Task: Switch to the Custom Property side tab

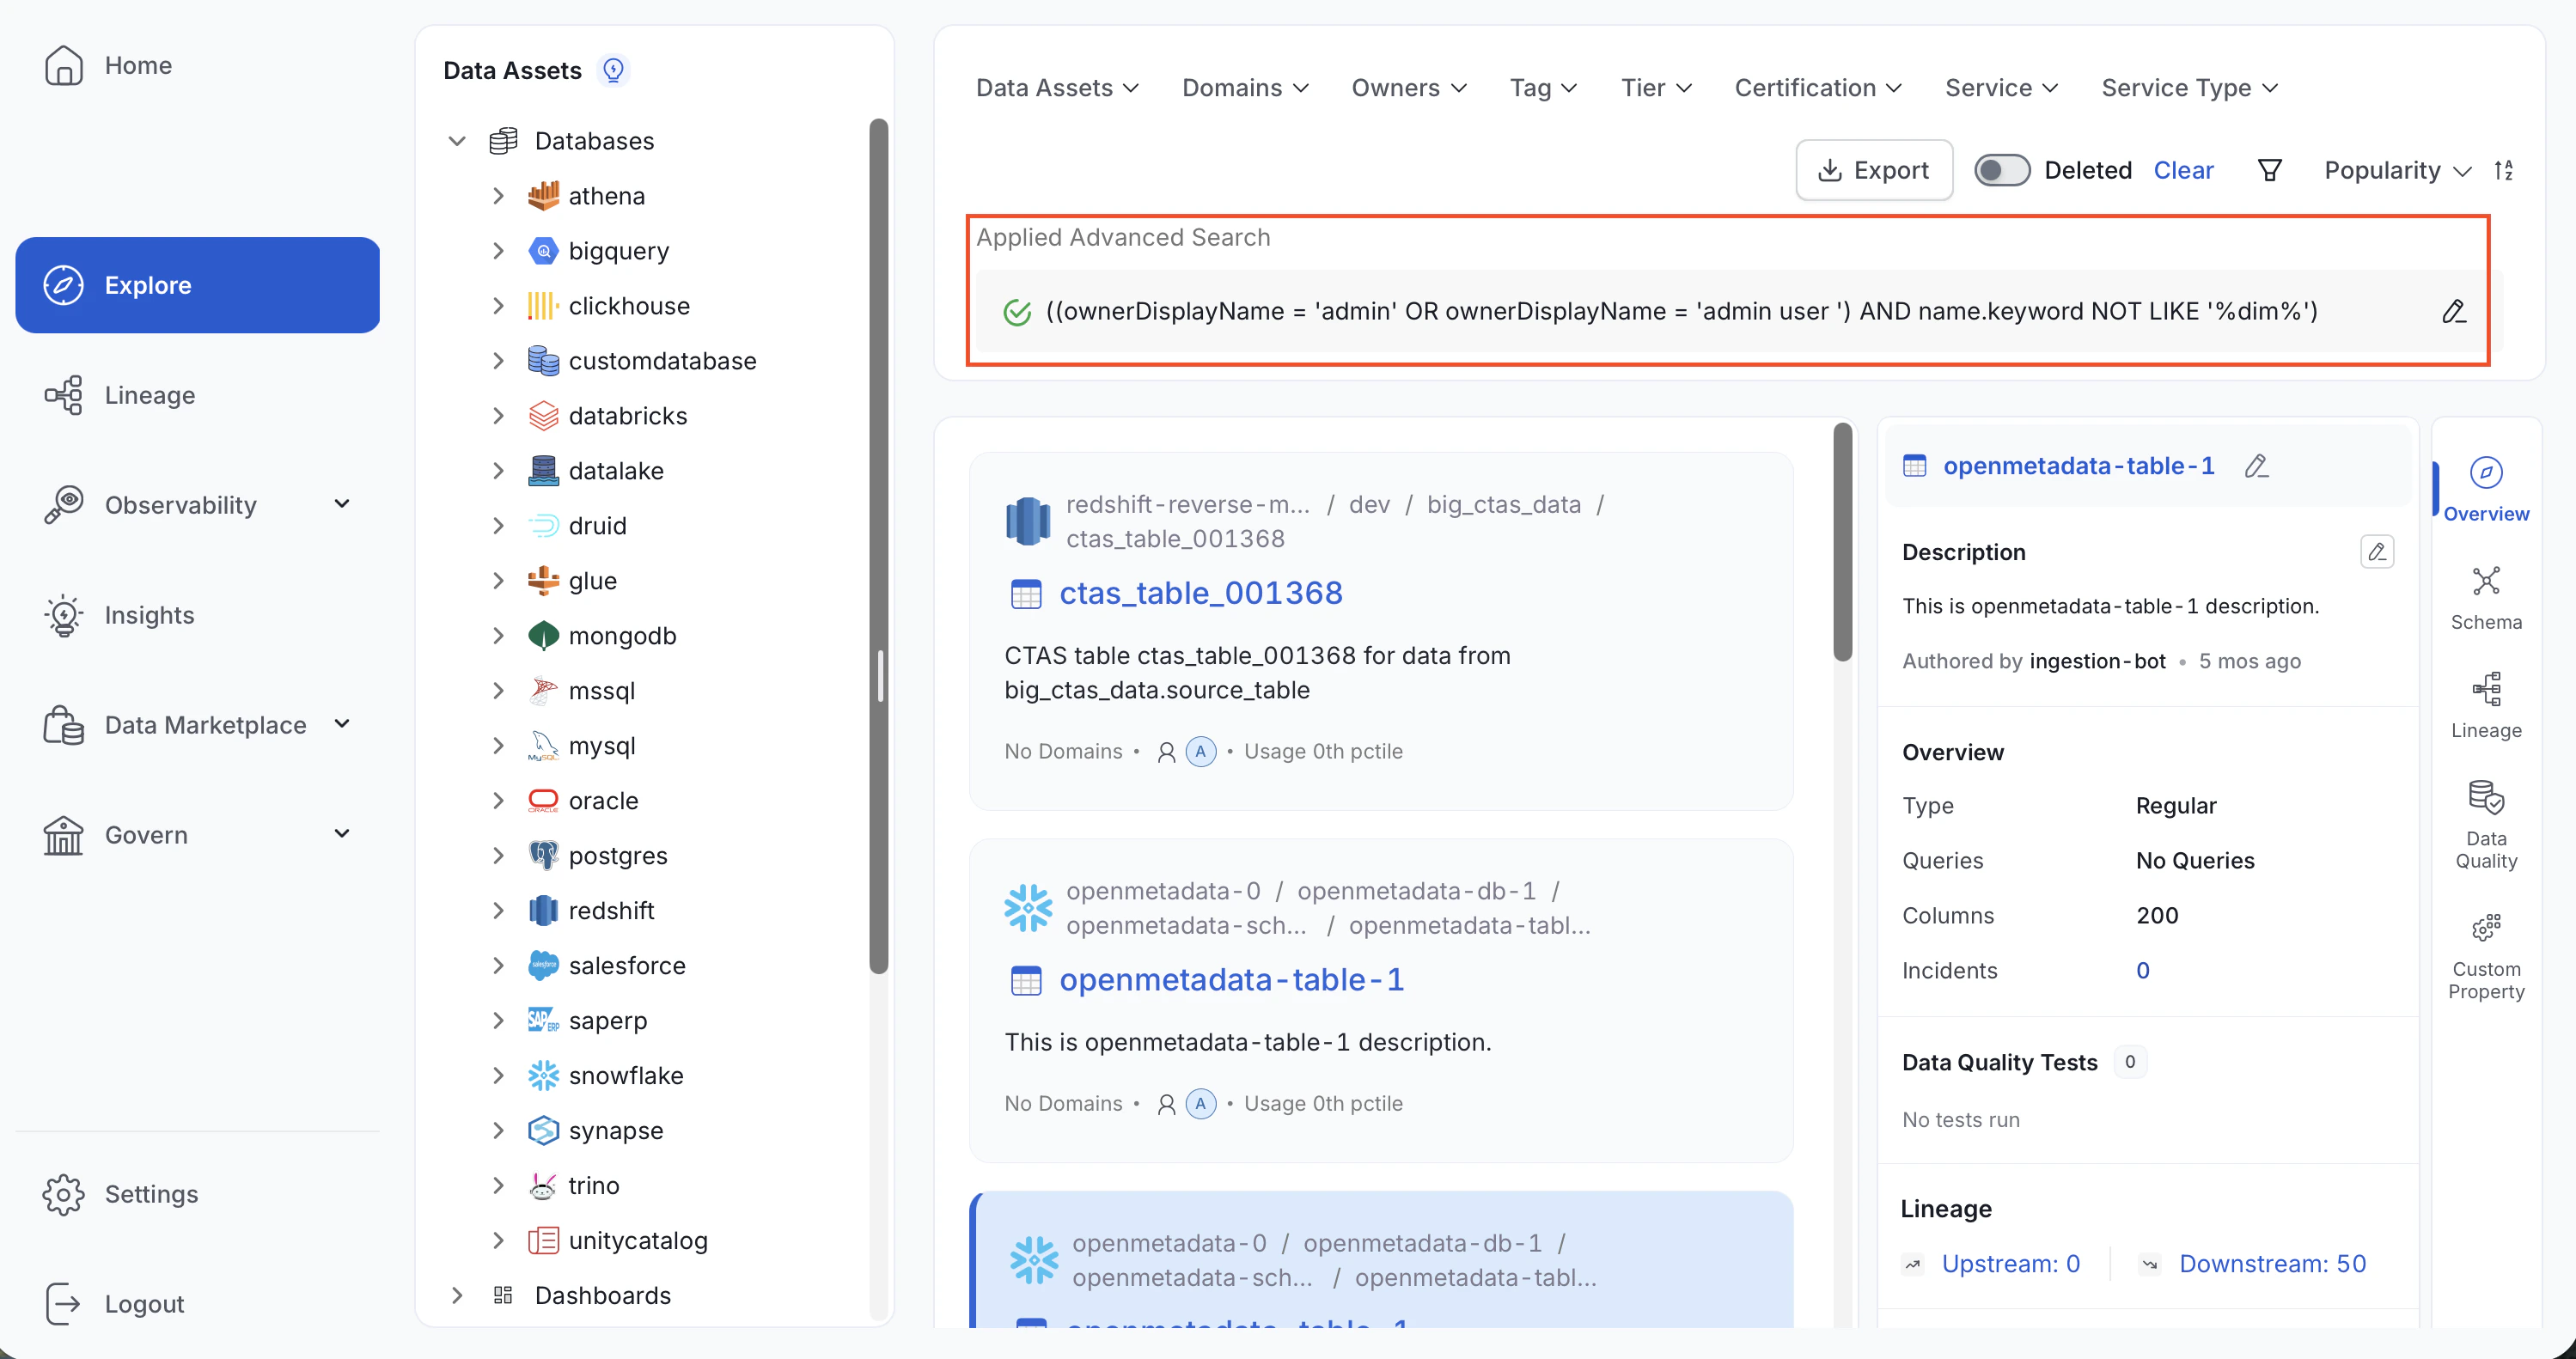Action: (2485, 956)
